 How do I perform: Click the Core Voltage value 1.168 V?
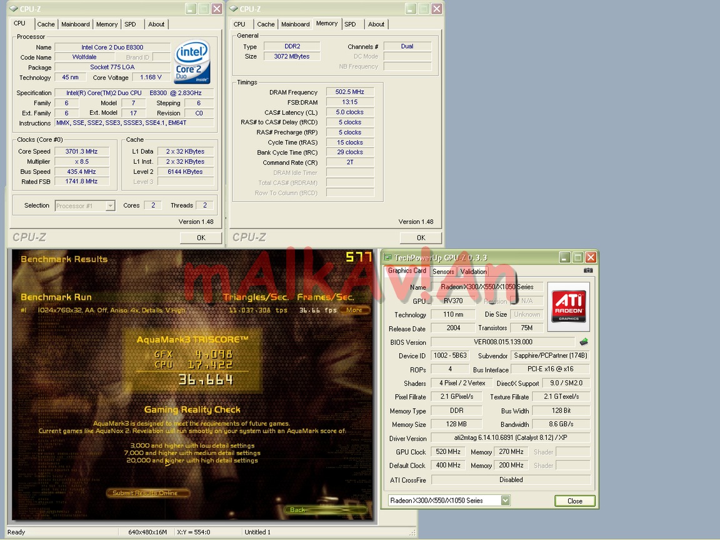click(x=151, y=77)
